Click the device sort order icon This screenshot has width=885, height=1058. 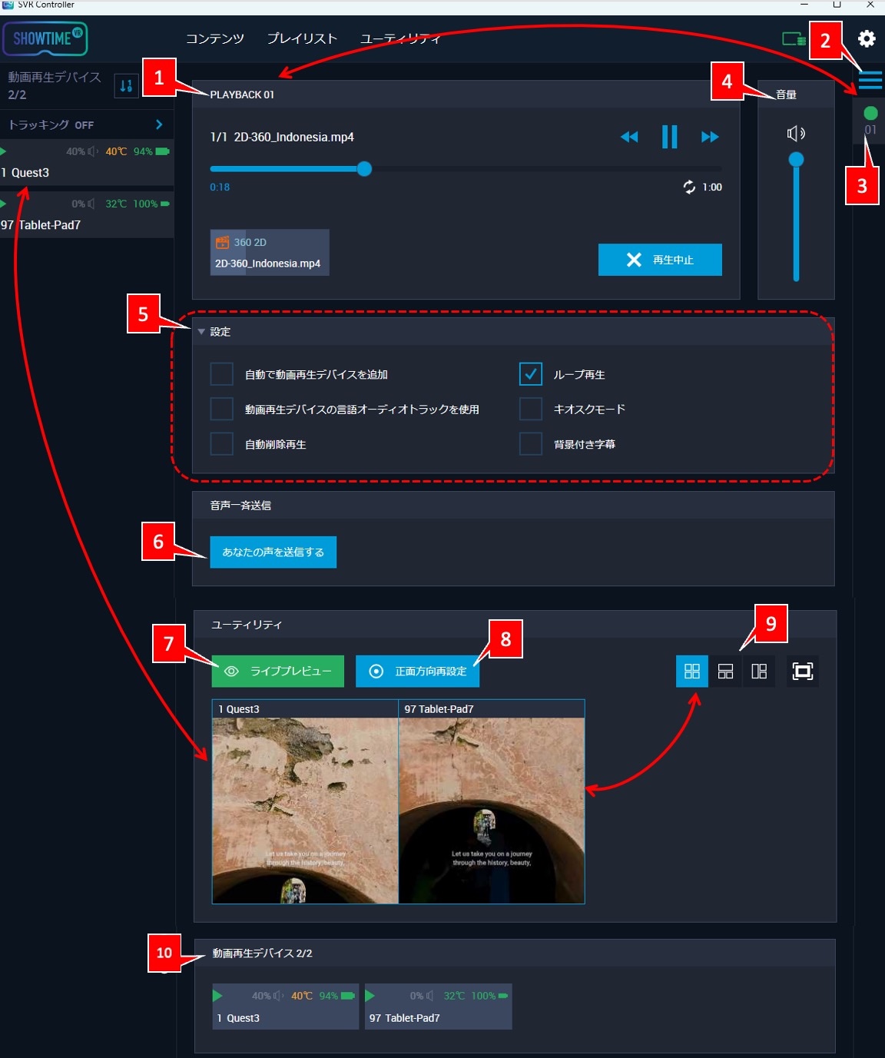[126, 86]
